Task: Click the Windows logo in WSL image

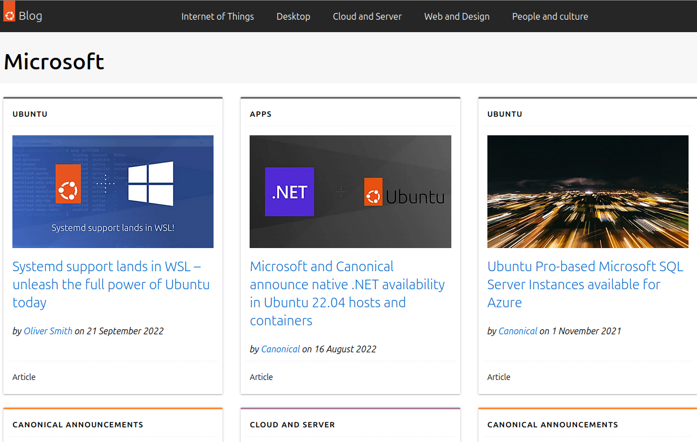Action: pos(150,183)
